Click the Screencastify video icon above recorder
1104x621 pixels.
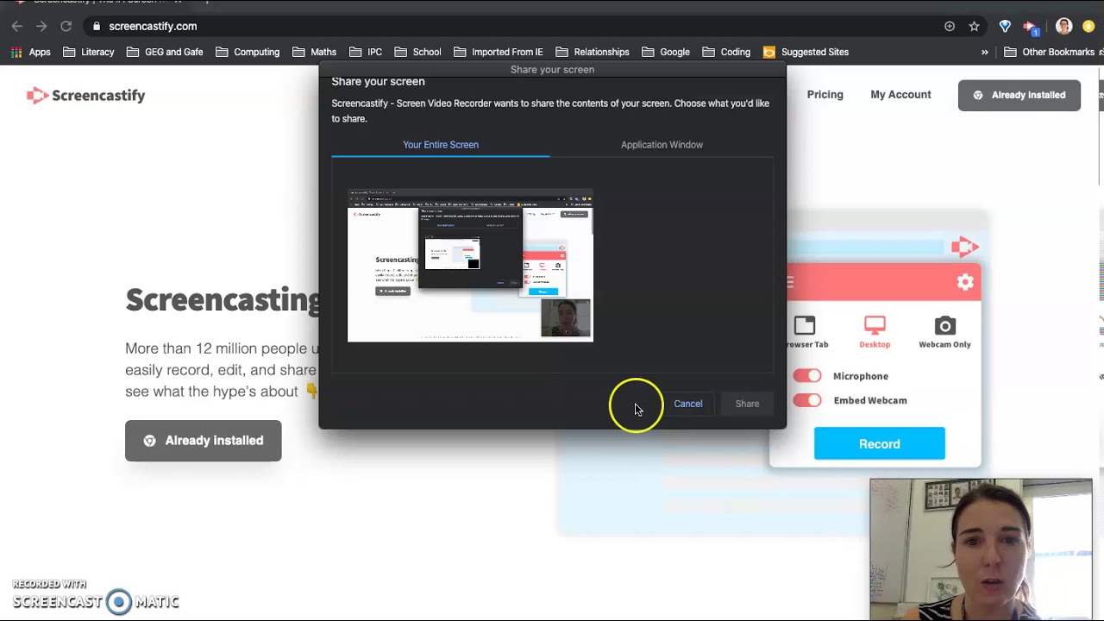(x=965, y=248)
